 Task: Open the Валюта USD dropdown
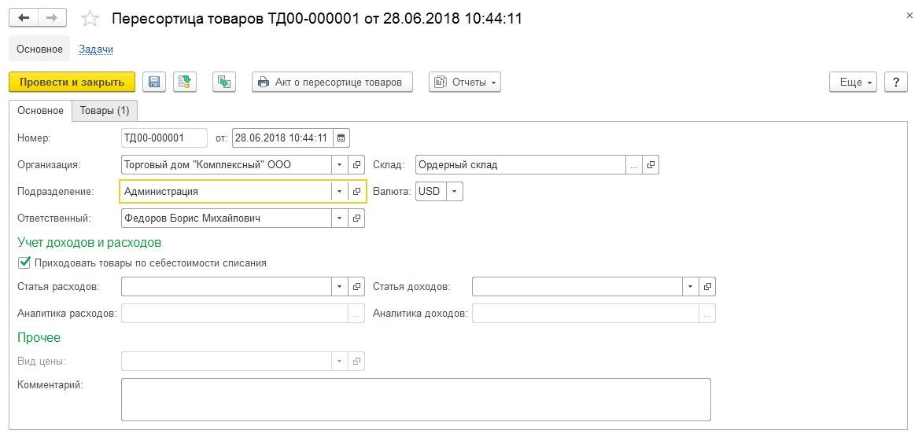[x=455, y=192]
